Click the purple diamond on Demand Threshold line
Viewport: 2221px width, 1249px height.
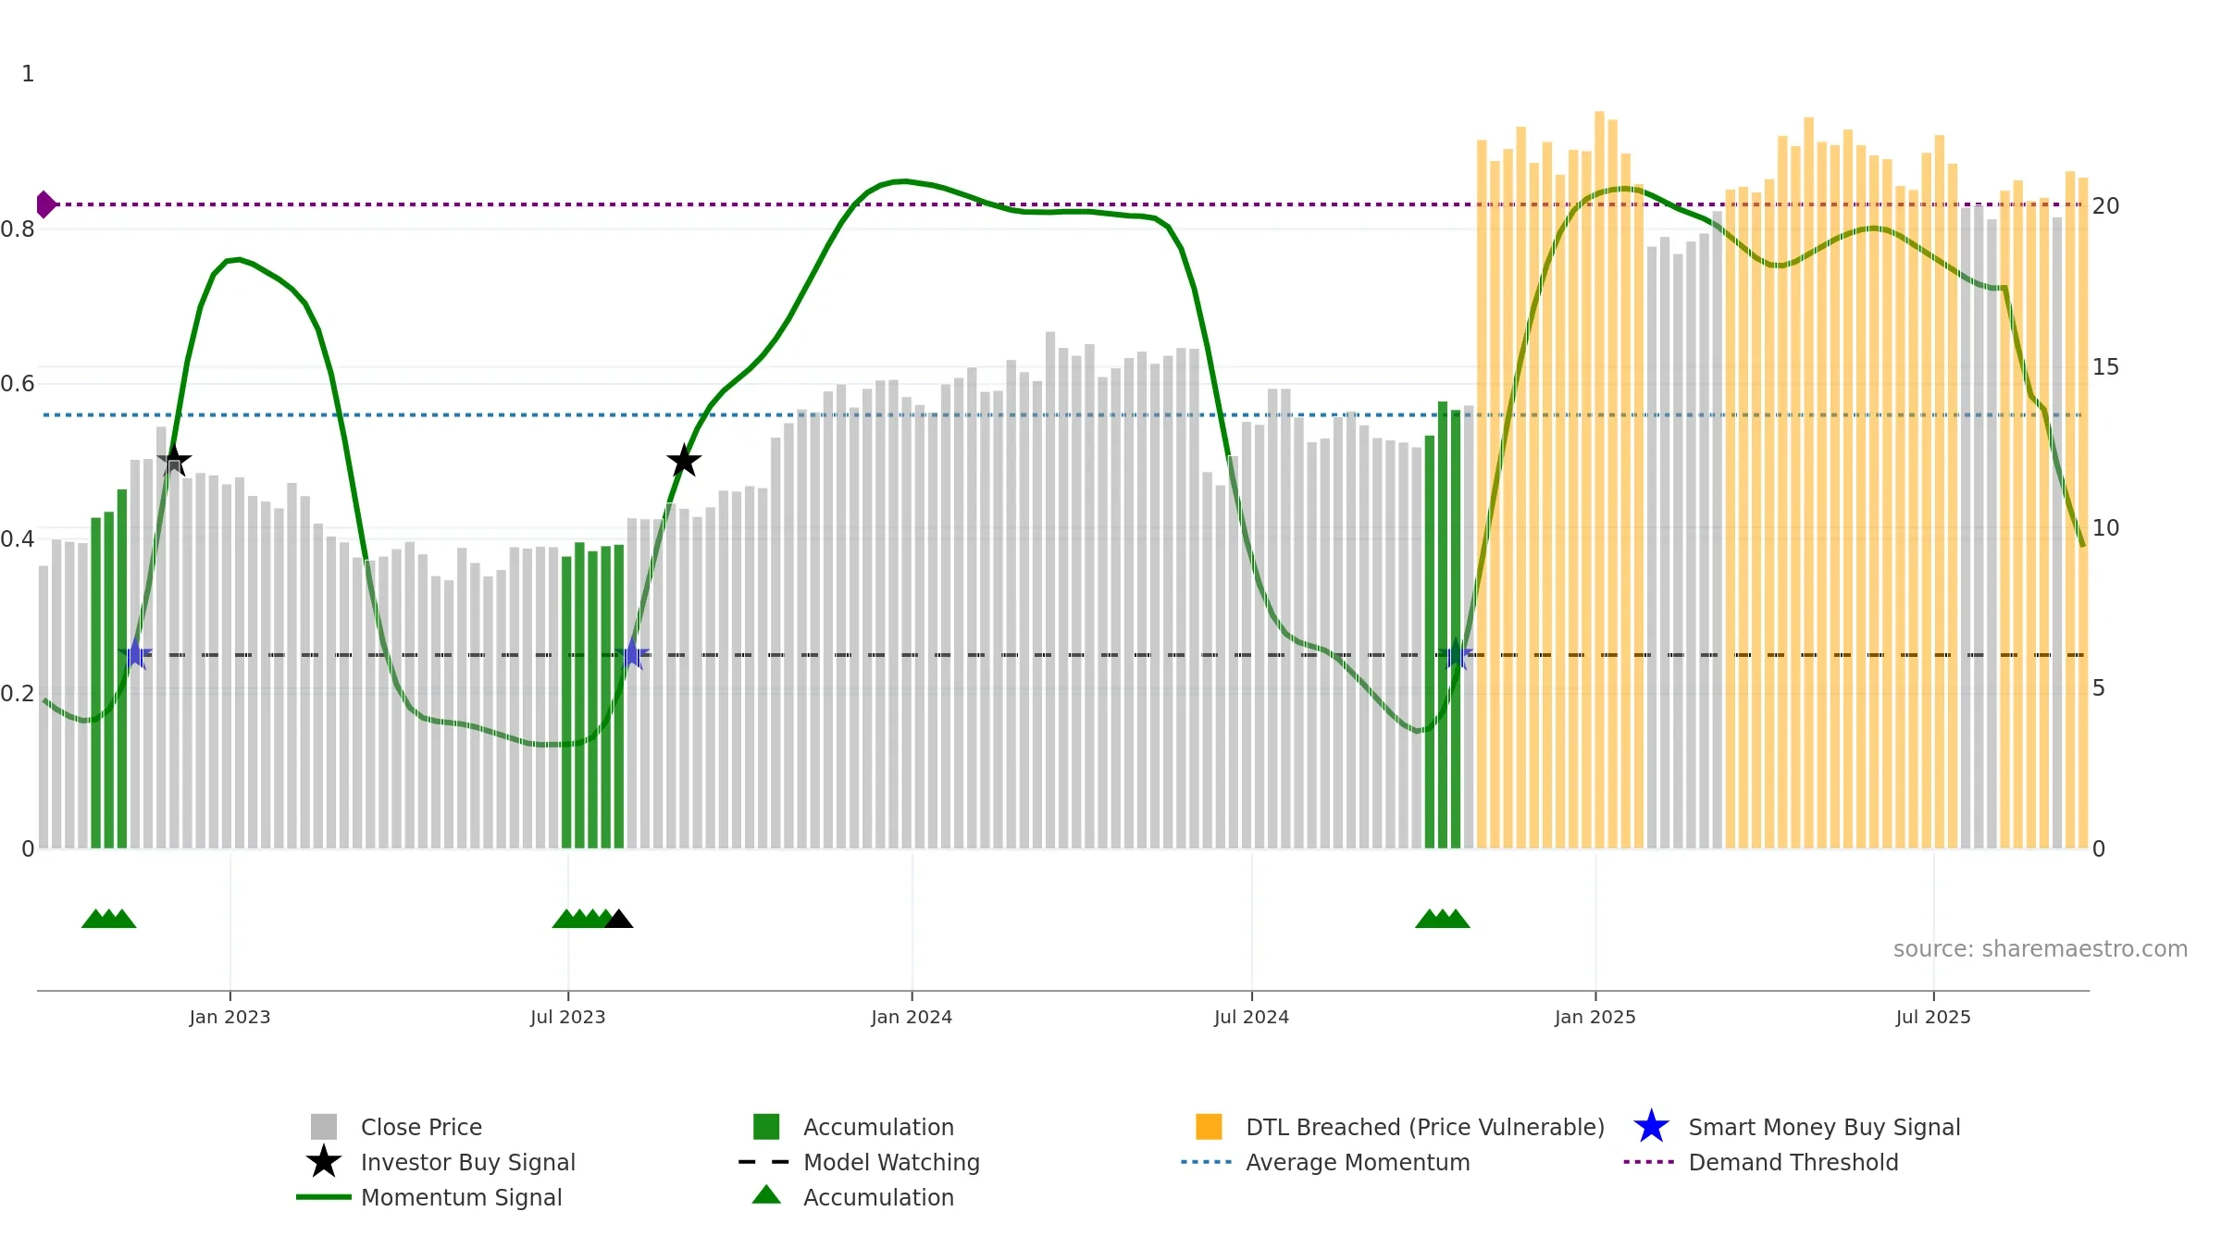click(x=45, y=204)
